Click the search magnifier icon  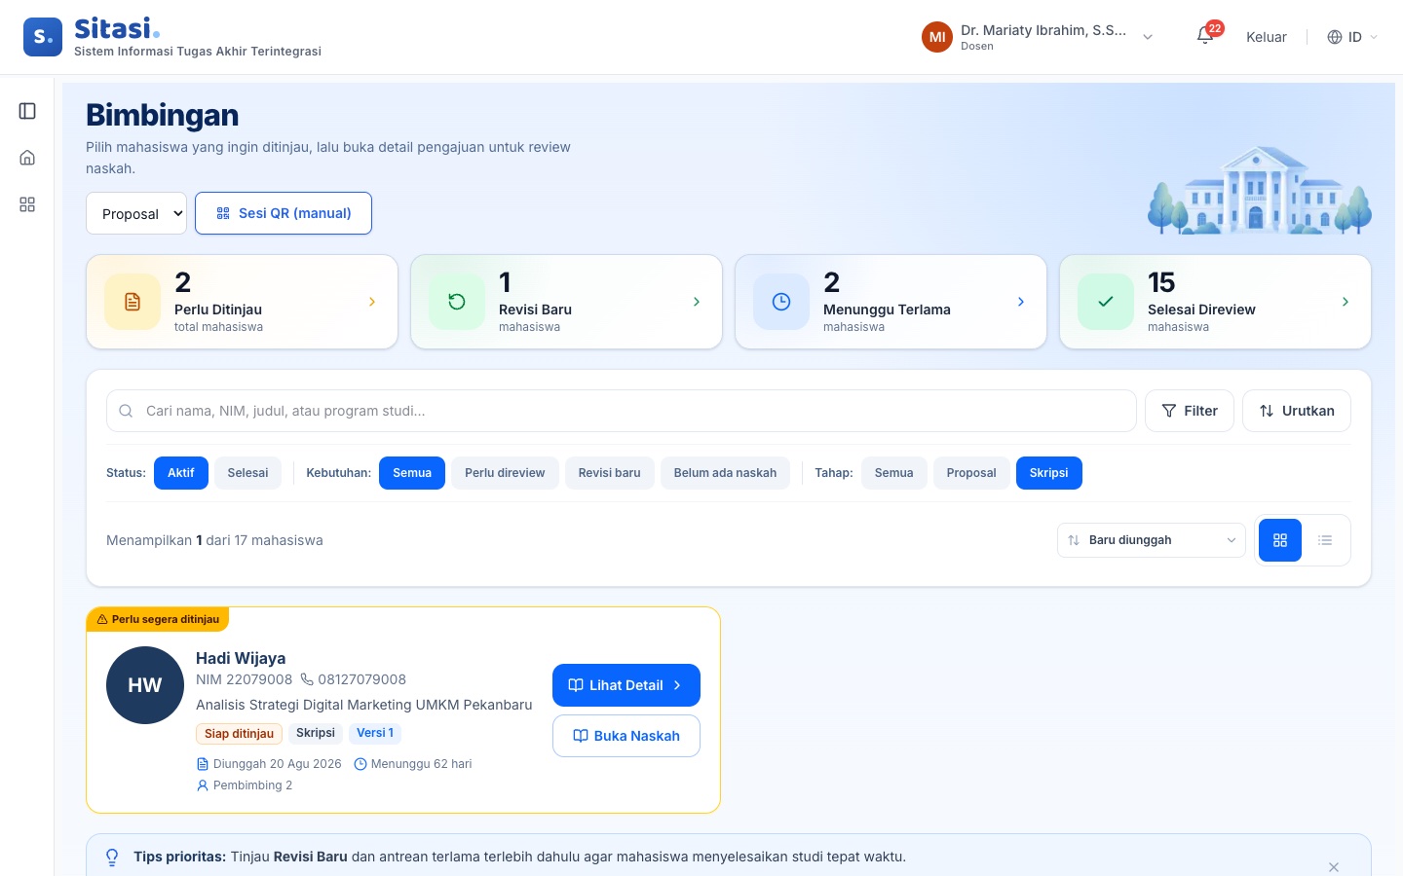(126, 411)
